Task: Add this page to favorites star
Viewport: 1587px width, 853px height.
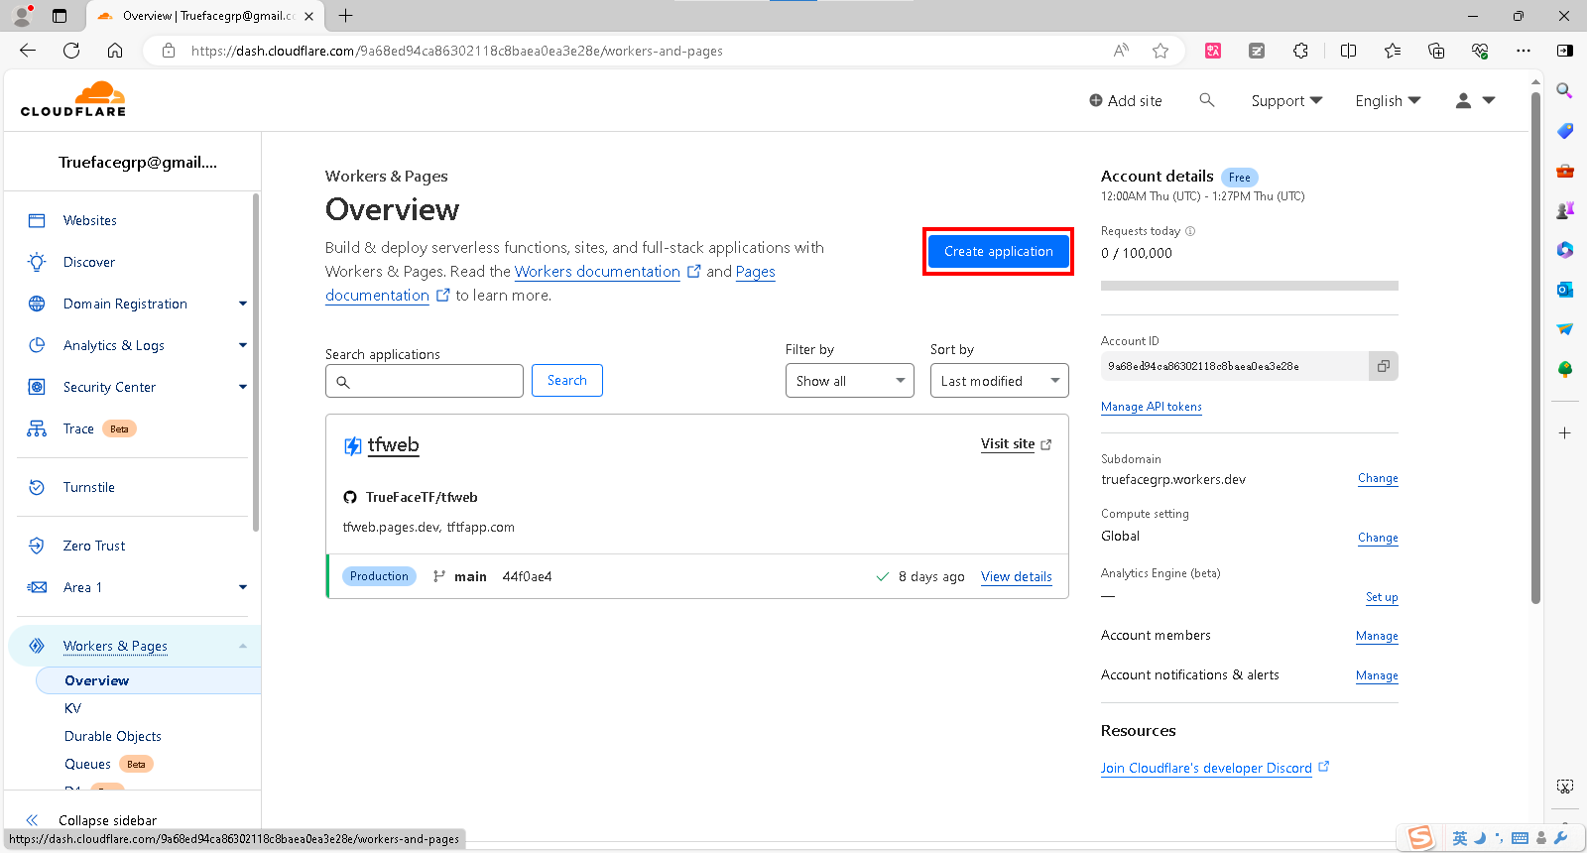Action: [1160, 51]
